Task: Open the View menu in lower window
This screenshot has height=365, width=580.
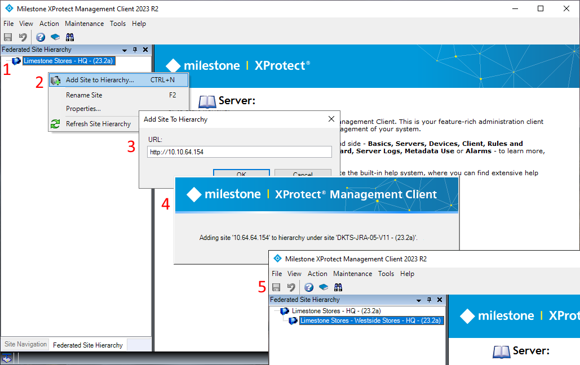Action: click(x=294, y=274)
